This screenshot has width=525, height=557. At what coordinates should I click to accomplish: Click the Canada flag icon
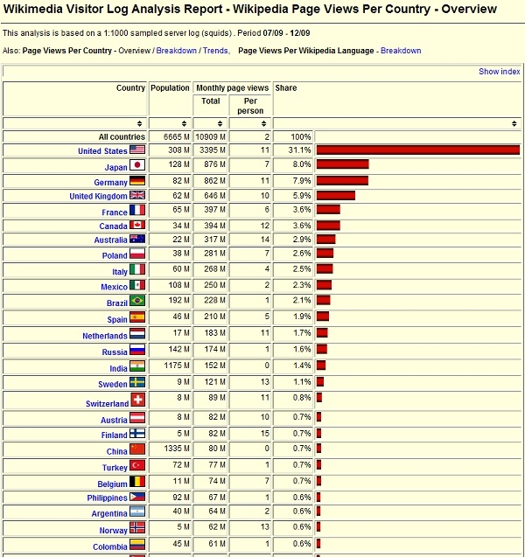[x=137, y=225]
